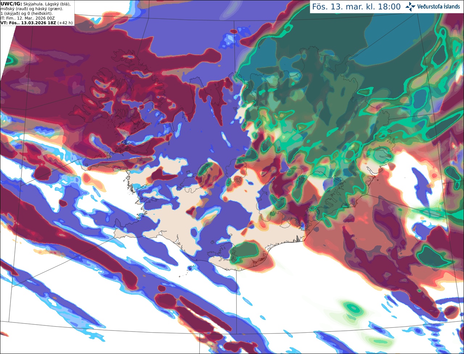
Task: Click the '1 (skýjað) og 0 (heiðskírt).' line
Action: pyautogui.click(x=26, y=13)
